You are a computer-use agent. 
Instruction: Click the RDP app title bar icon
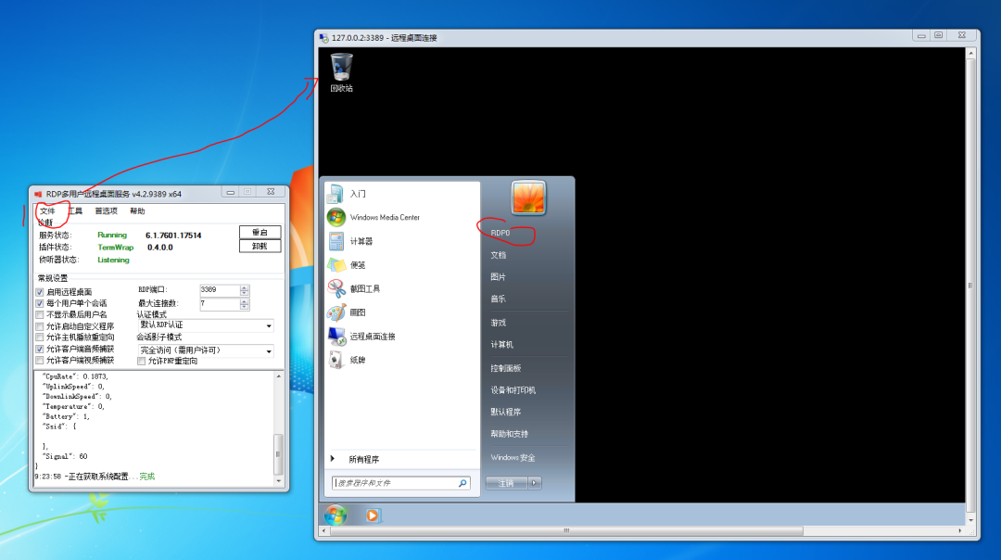38,194
